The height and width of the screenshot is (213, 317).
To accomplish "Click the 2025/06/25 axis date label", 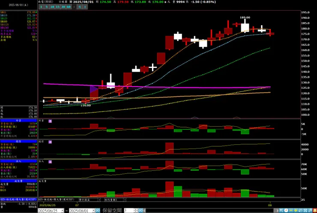I will [47, 205].
